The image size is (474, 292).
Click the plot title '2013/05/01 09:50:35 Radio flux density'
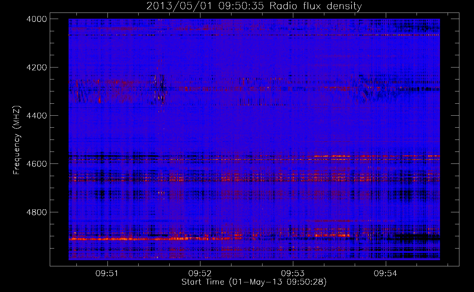point(254,6)
